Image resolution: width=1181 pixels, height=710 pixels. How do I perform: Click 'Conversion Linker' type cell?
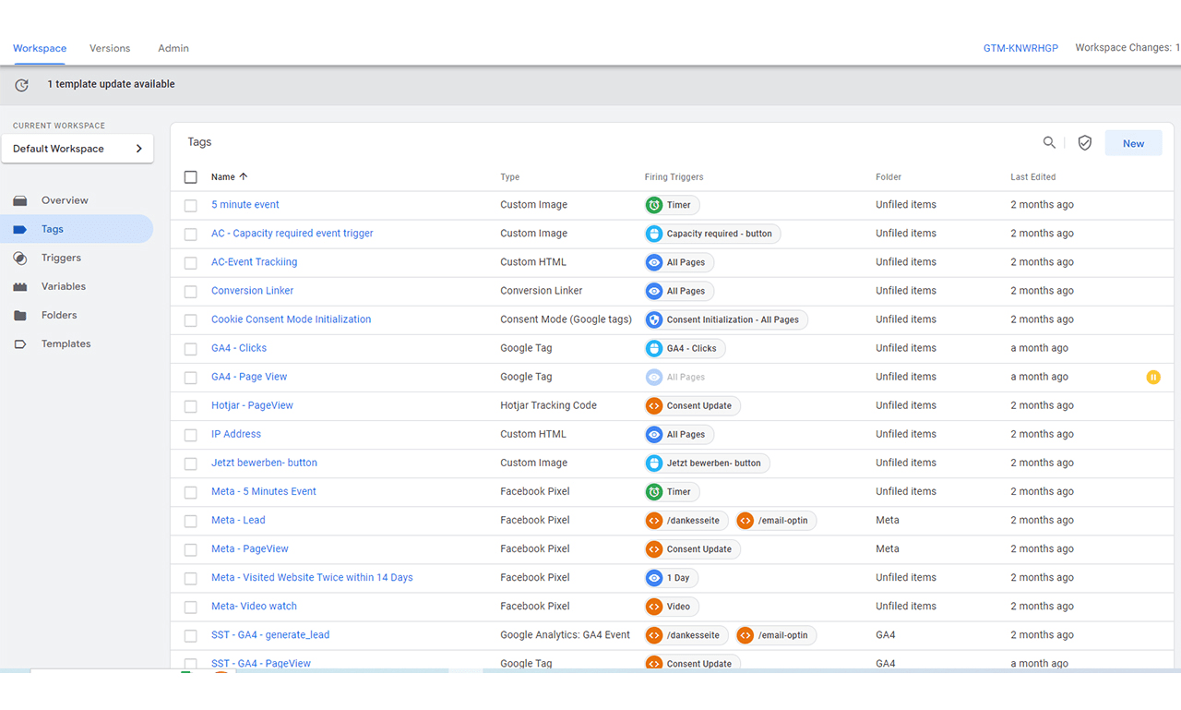pos(542,291)
